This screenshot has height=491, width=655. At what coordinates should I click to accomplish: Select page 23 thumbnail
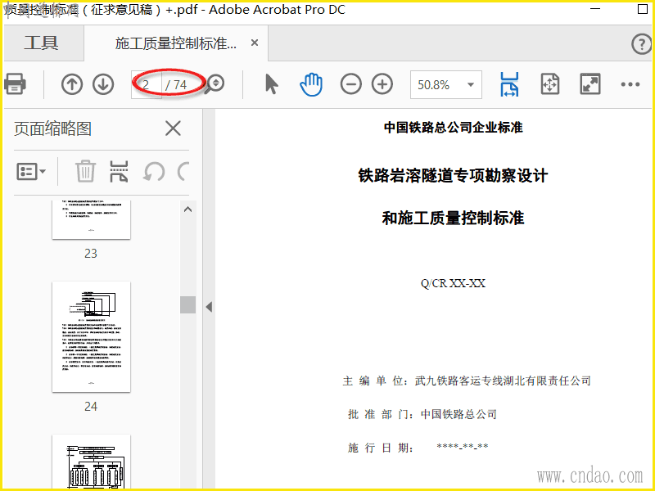tap(91, 219)
